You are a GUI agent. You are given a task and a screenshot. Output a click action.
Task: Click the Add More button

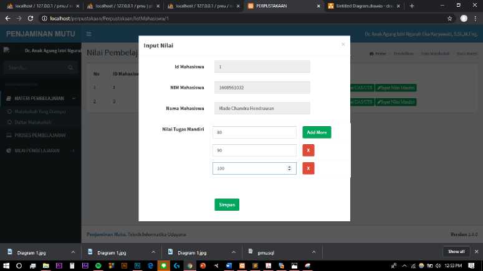tap(317, 132)
